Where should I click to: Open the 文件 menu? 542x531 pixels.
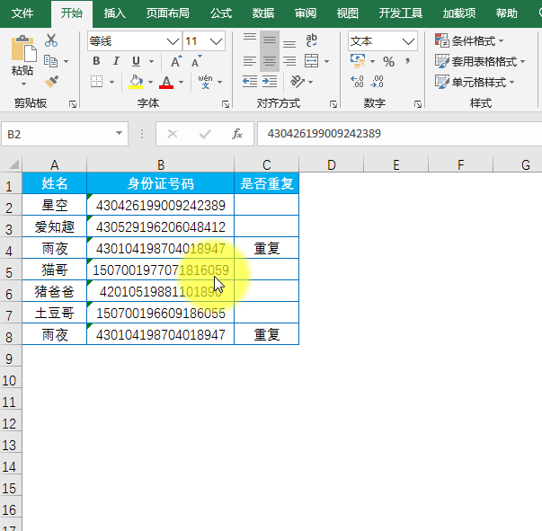22,13
